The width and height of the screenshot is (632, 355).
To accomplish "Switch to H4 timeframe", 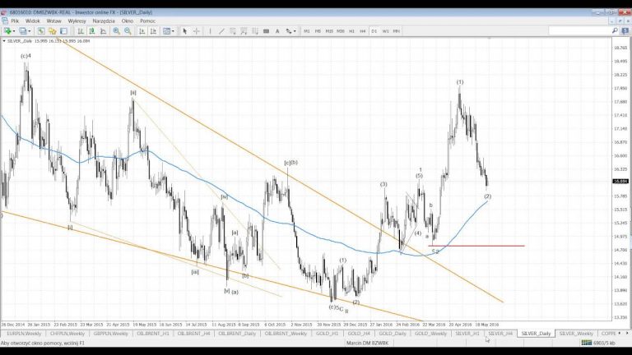I will pyautogui.click(x=363, y=31).
